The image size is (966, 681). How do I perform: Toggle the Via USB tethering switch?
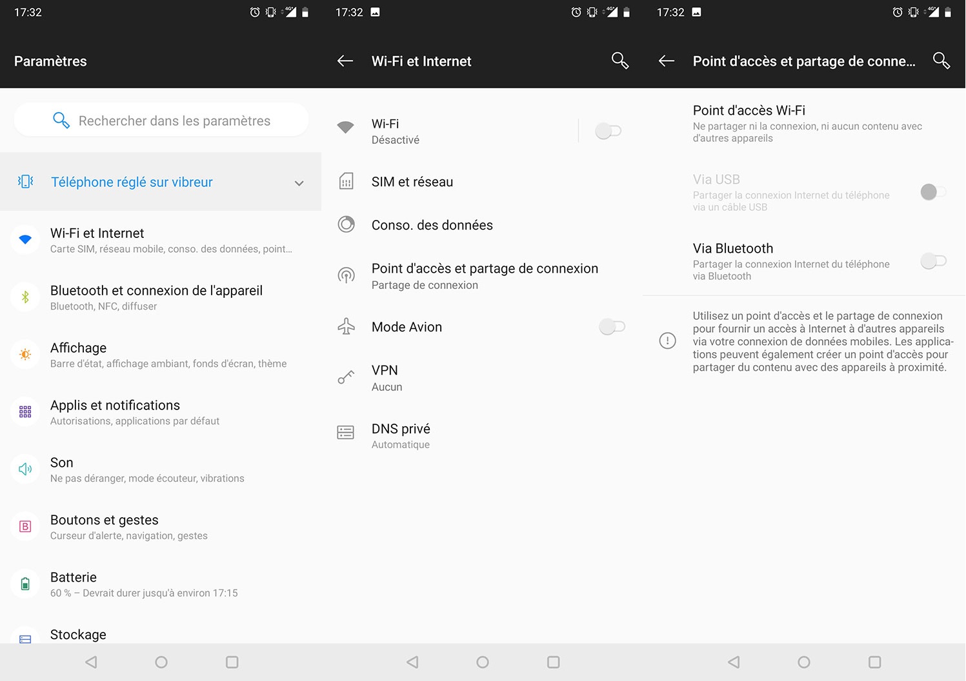point(933,192)
